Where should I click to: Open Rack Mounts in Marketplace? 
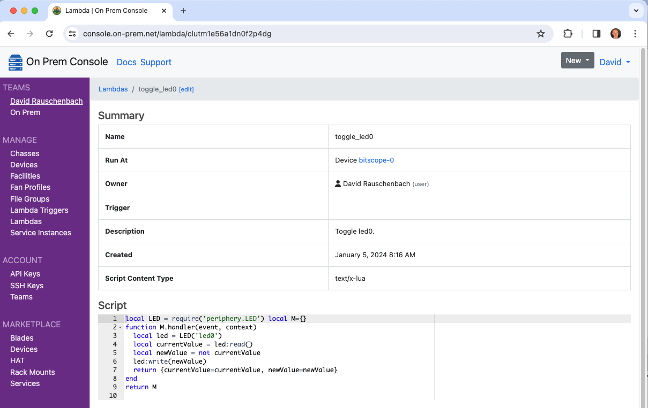click(33, 372)
